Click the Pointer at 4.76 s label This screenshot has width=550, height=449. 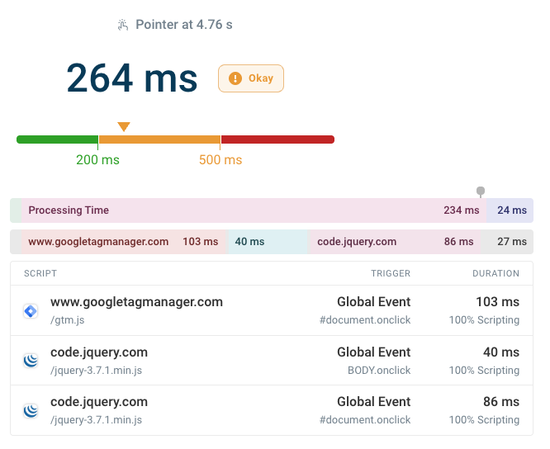184,25
